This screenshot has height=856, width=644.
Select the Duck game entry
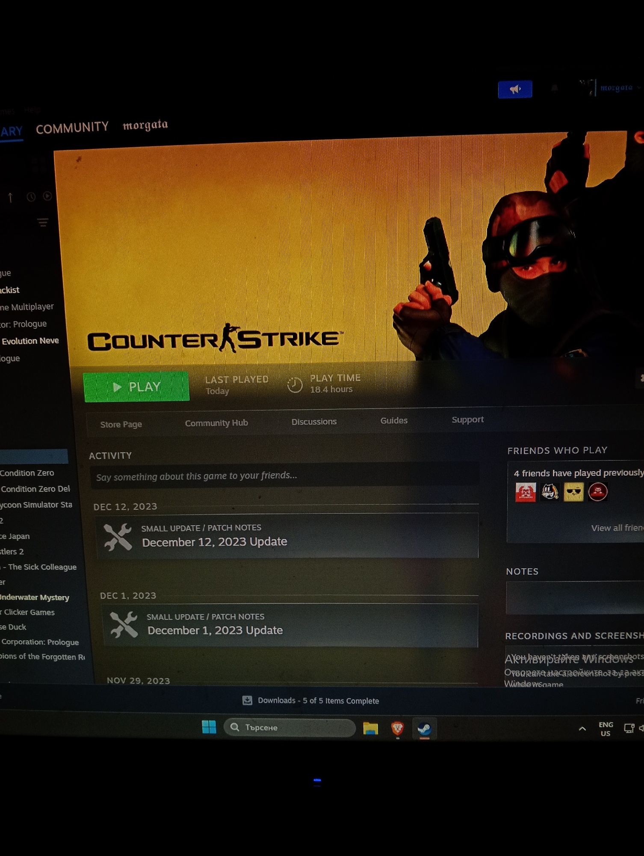point(13,627)
